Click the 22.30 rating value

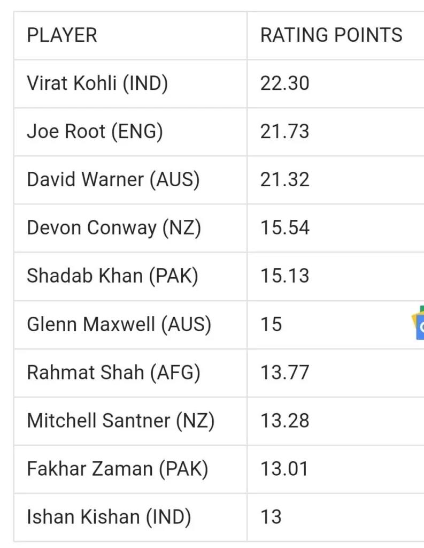click(284, 83)
